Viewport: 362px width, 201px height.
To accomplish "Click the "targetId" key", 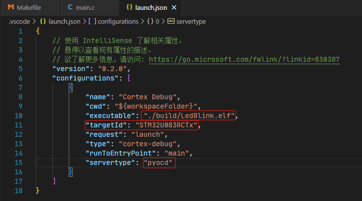I will pyautogui.click(x=106, y=125).
